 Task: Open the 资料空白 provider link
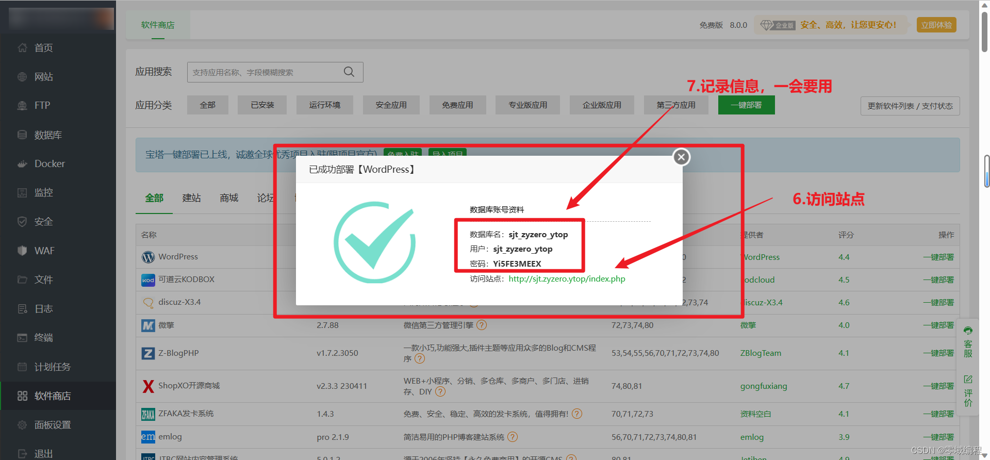(x=755, y=414)
